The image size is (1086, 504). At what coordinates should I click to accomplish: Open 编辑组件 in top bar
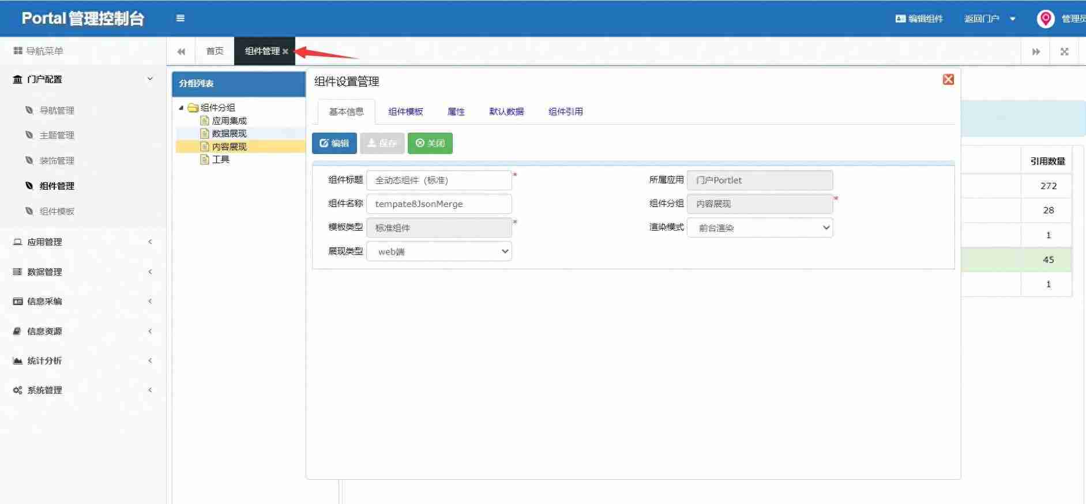pos(919,18)
